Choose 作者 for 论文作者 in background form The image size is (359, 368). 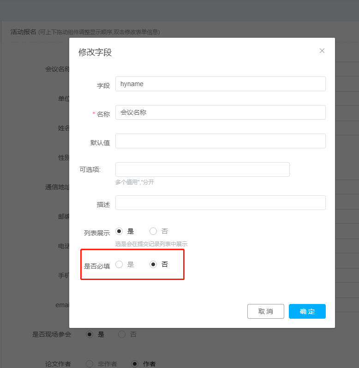pyautogui.click(x=135, y=364)
